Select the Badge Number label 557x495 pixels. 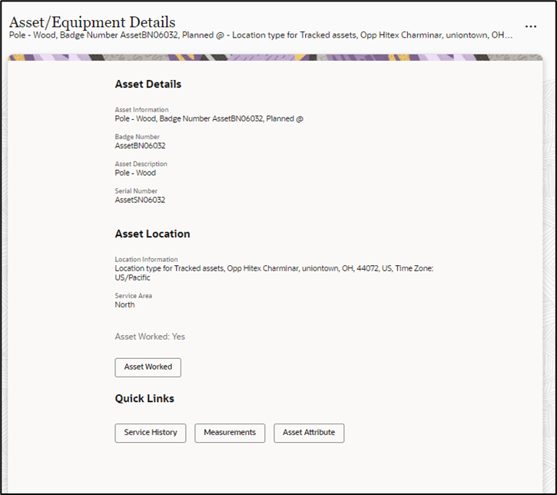click(137, 137)
